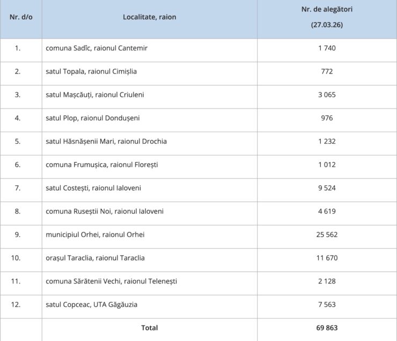Screen dimensions: 397x341
Task: Click the satul Copceac, UTA Găgăuzia cell
Action: coord(92,304)
